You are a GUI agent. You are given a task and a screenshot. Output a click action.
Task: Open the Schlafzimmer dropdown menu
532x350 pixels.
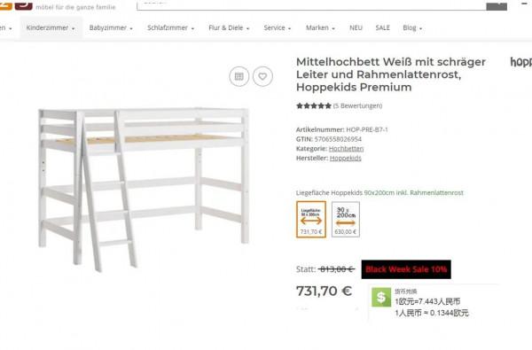pyautogui.click(x=170, y=27)
